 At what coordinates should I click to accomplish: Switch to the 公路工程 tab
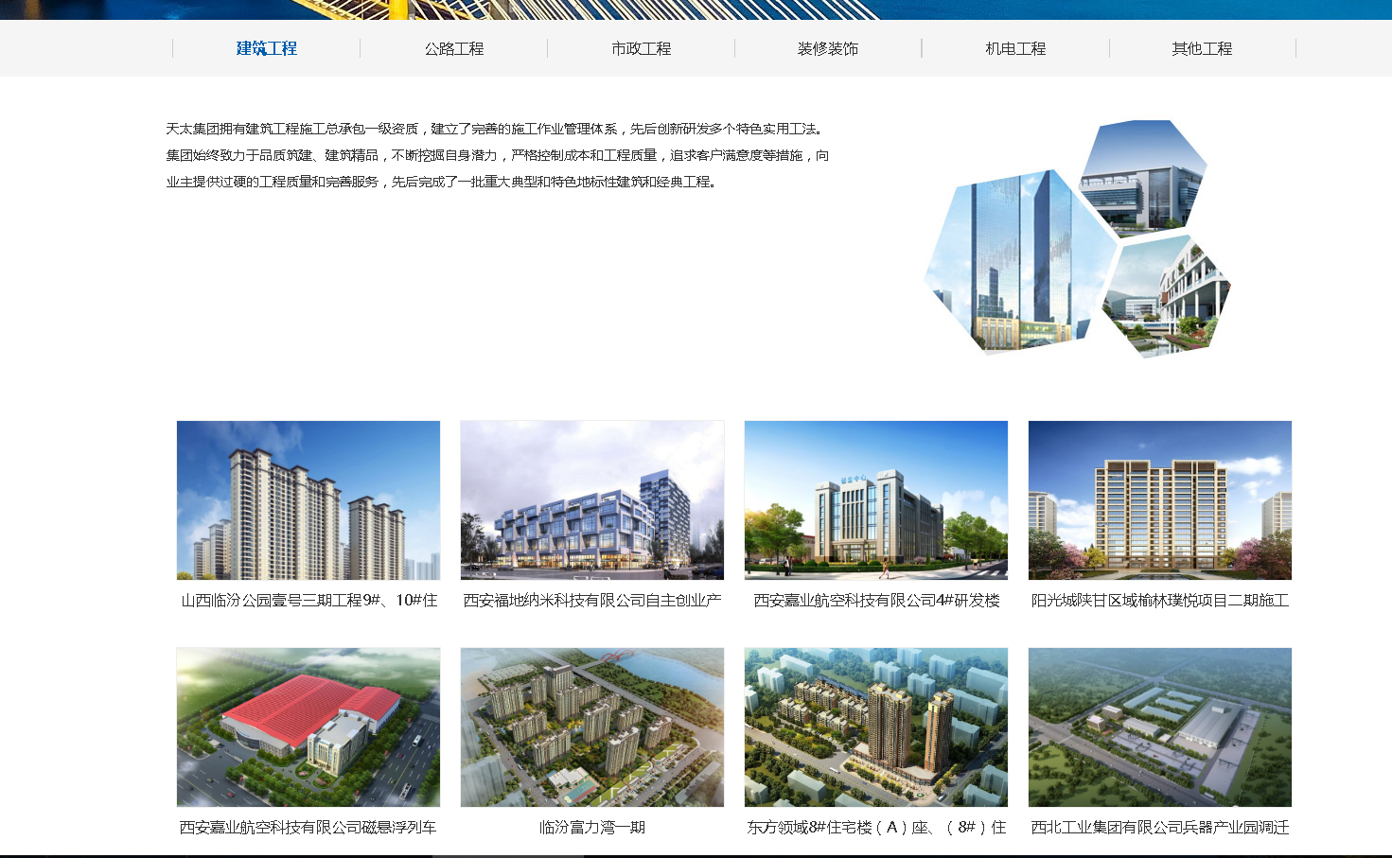(453, 48)
